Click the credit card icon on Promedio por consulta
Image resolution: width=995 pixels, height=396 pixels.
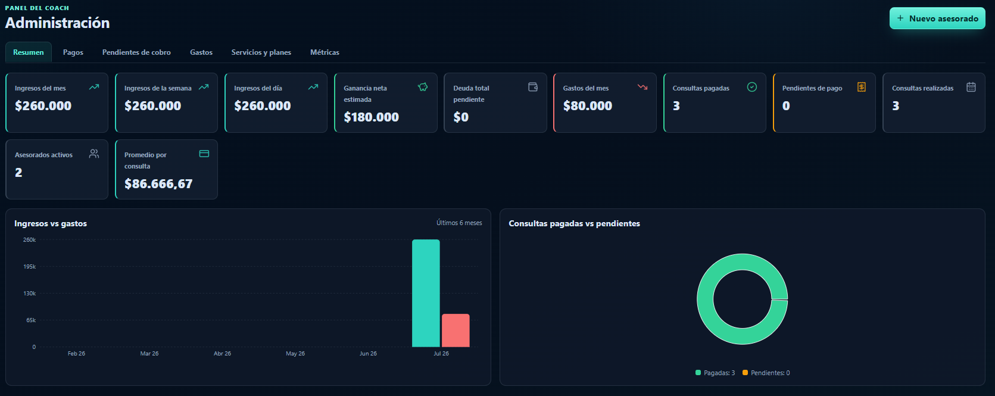[x=204, y=154]
